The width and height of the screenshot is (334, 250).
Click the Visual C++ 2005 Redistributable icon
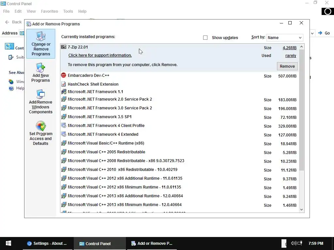64,152
